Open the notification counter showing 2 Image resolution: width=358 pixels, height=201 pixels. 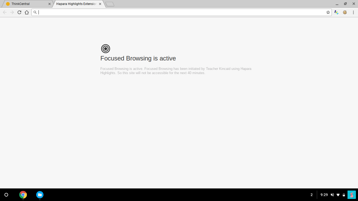[312, 195]
